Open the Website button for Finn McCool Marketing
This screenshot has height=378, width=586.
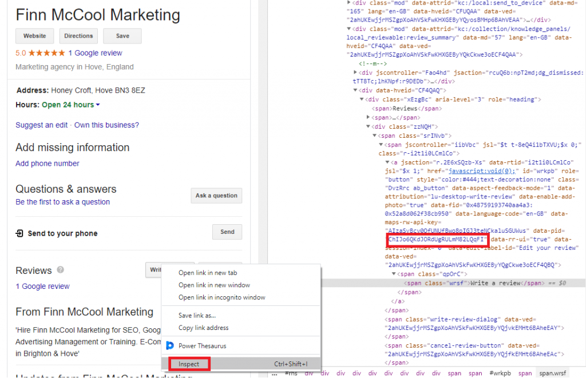tap(35, 36)
